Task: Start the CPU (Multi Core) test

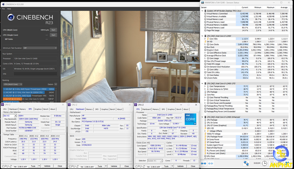Action: point(54,30)
